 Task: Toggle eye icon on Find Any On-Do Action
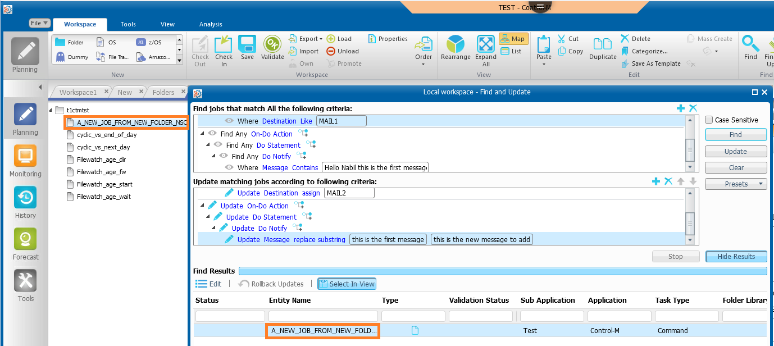(212, 134)
